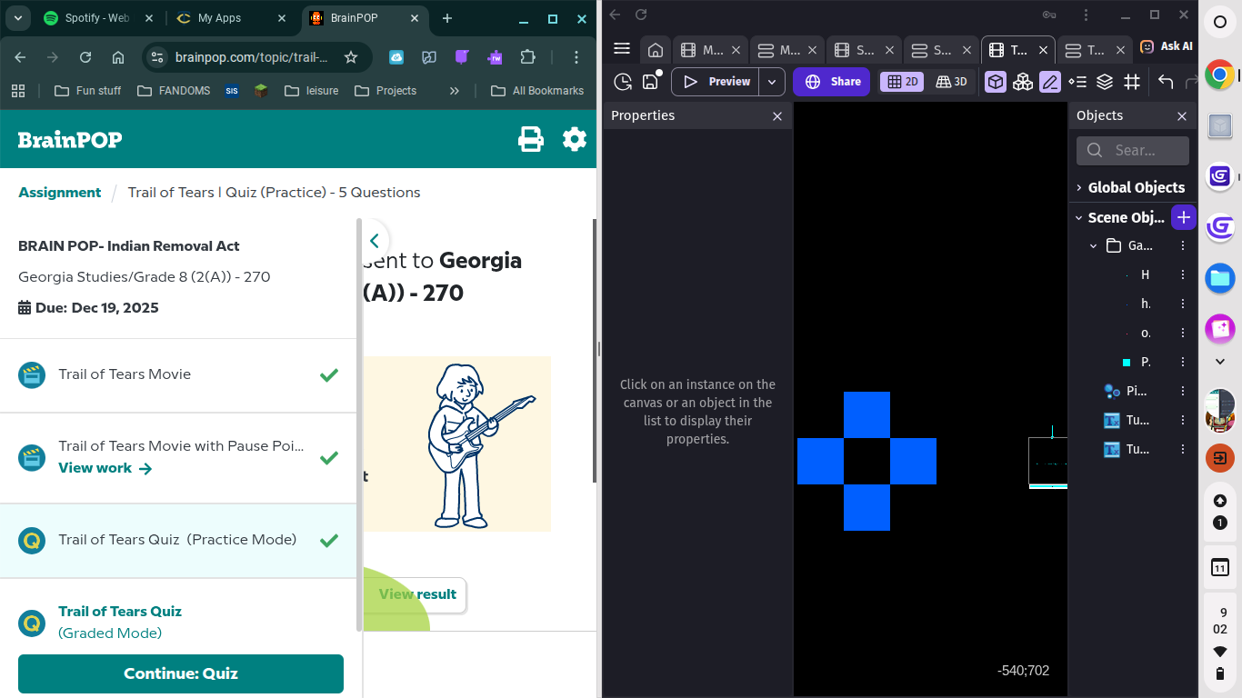Open the layers panel icon
The height and width of the screenshot is (698, 1242).
tap(1105, 82)
